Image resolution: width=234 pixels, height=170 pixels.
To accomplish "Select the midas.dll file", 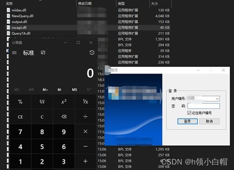I will click(x=19, y=10).
